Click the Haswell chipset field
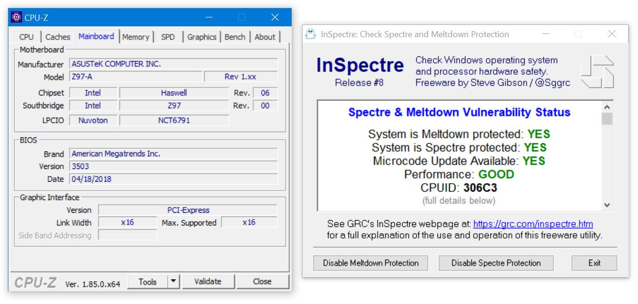 pos(174,93)
